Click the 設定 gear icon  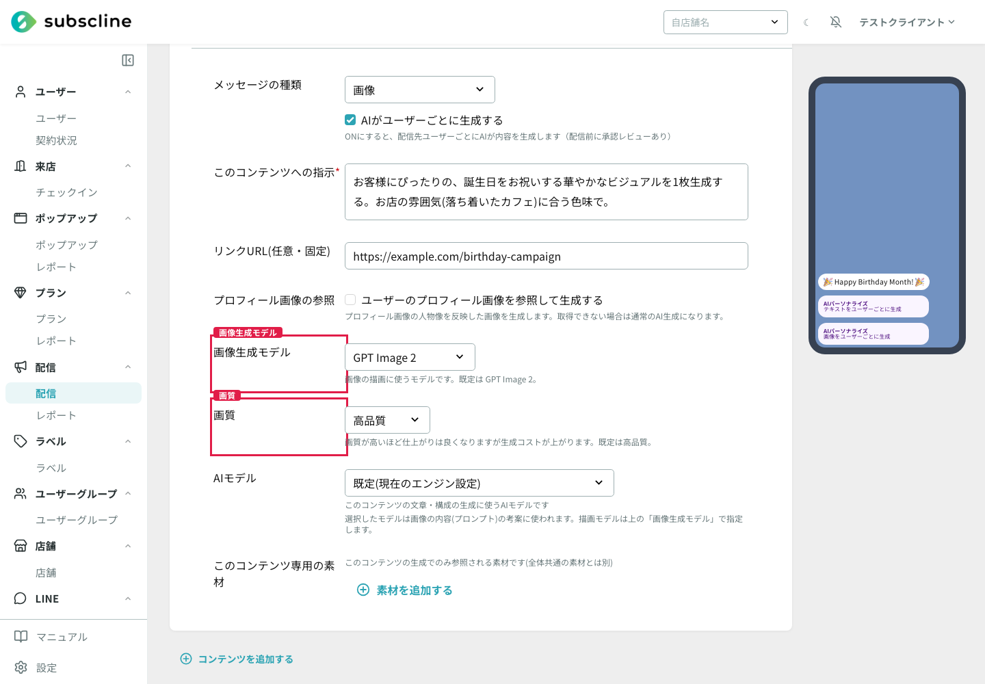click(x=21, y=668)
